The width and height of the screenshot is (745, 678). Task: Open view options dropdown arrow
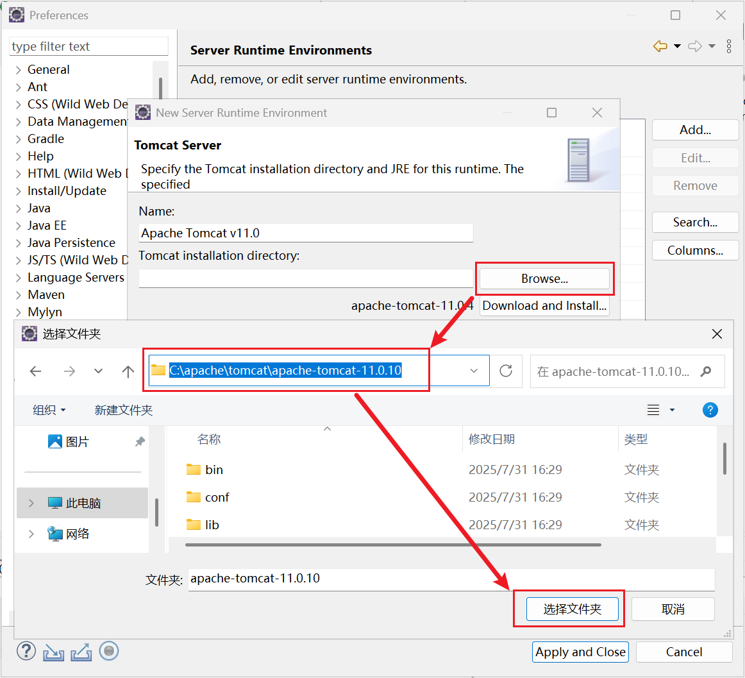pos(672,410)
